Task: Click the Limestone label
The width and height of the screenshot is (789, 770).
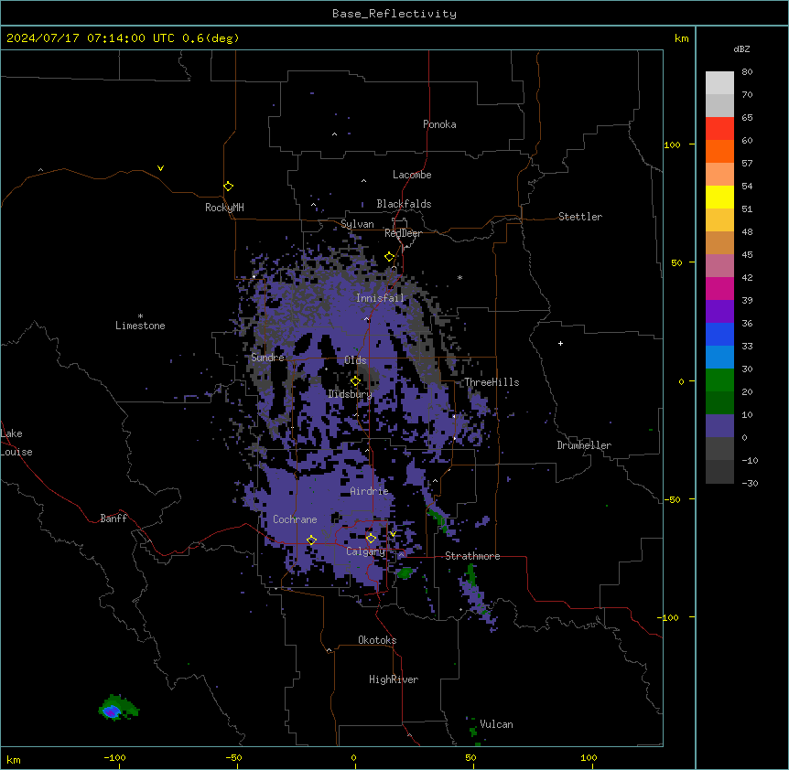Action: click(140, 326)
